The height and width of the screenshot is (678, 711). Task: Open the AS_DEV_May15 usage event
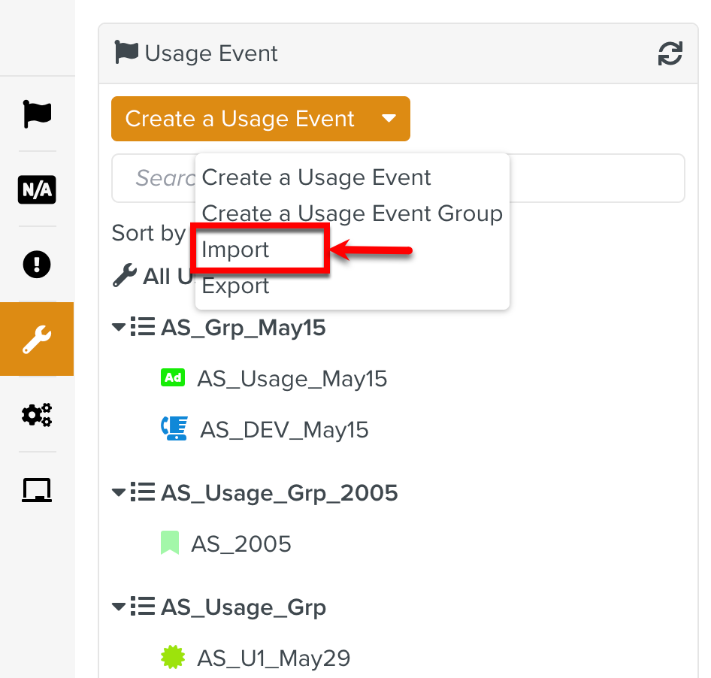point(284,430)
